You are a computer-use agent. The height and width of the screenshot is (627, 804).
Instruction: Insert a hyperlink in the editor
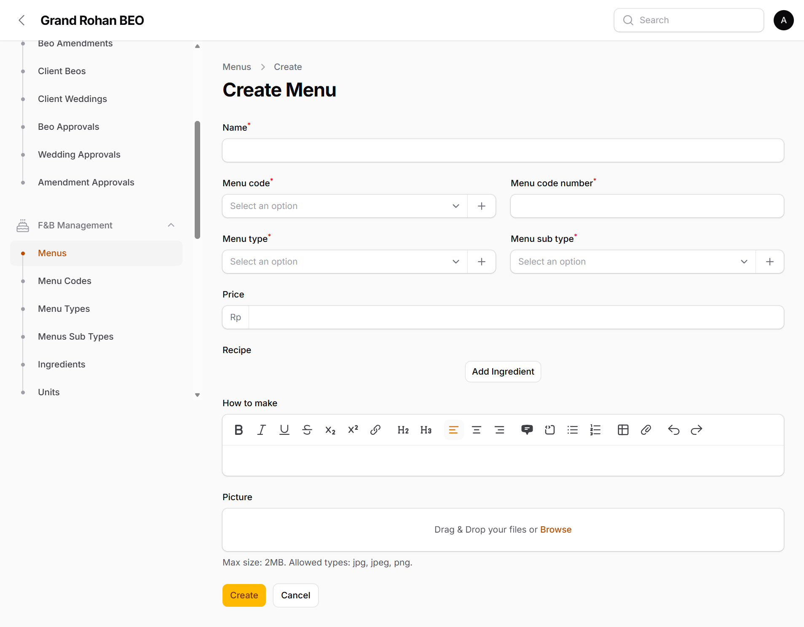pyautogui.click(x=375, y=430)
